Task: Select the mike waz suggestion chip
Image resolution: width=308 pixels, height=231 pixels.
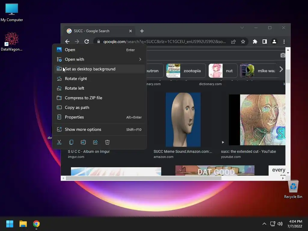Action: pos(259,71)
